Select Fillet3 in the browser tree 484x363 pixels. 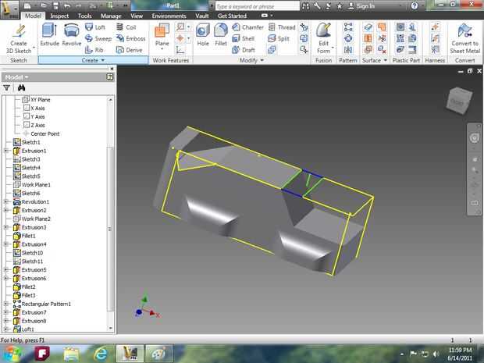(x=24, y=295)
